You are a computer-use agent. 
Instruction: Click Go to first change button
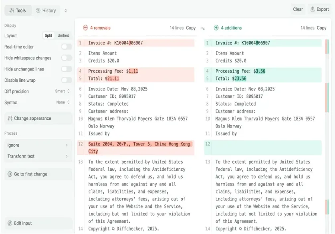click(x=38, y=174)
